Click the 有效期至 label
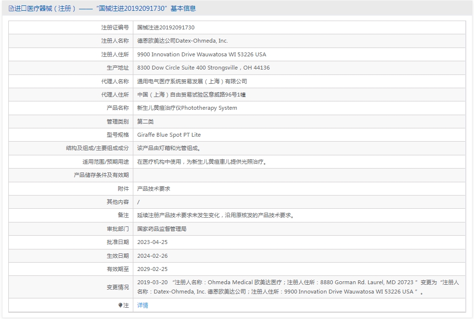This screenshot has height=319, width=474. (118, 269)
